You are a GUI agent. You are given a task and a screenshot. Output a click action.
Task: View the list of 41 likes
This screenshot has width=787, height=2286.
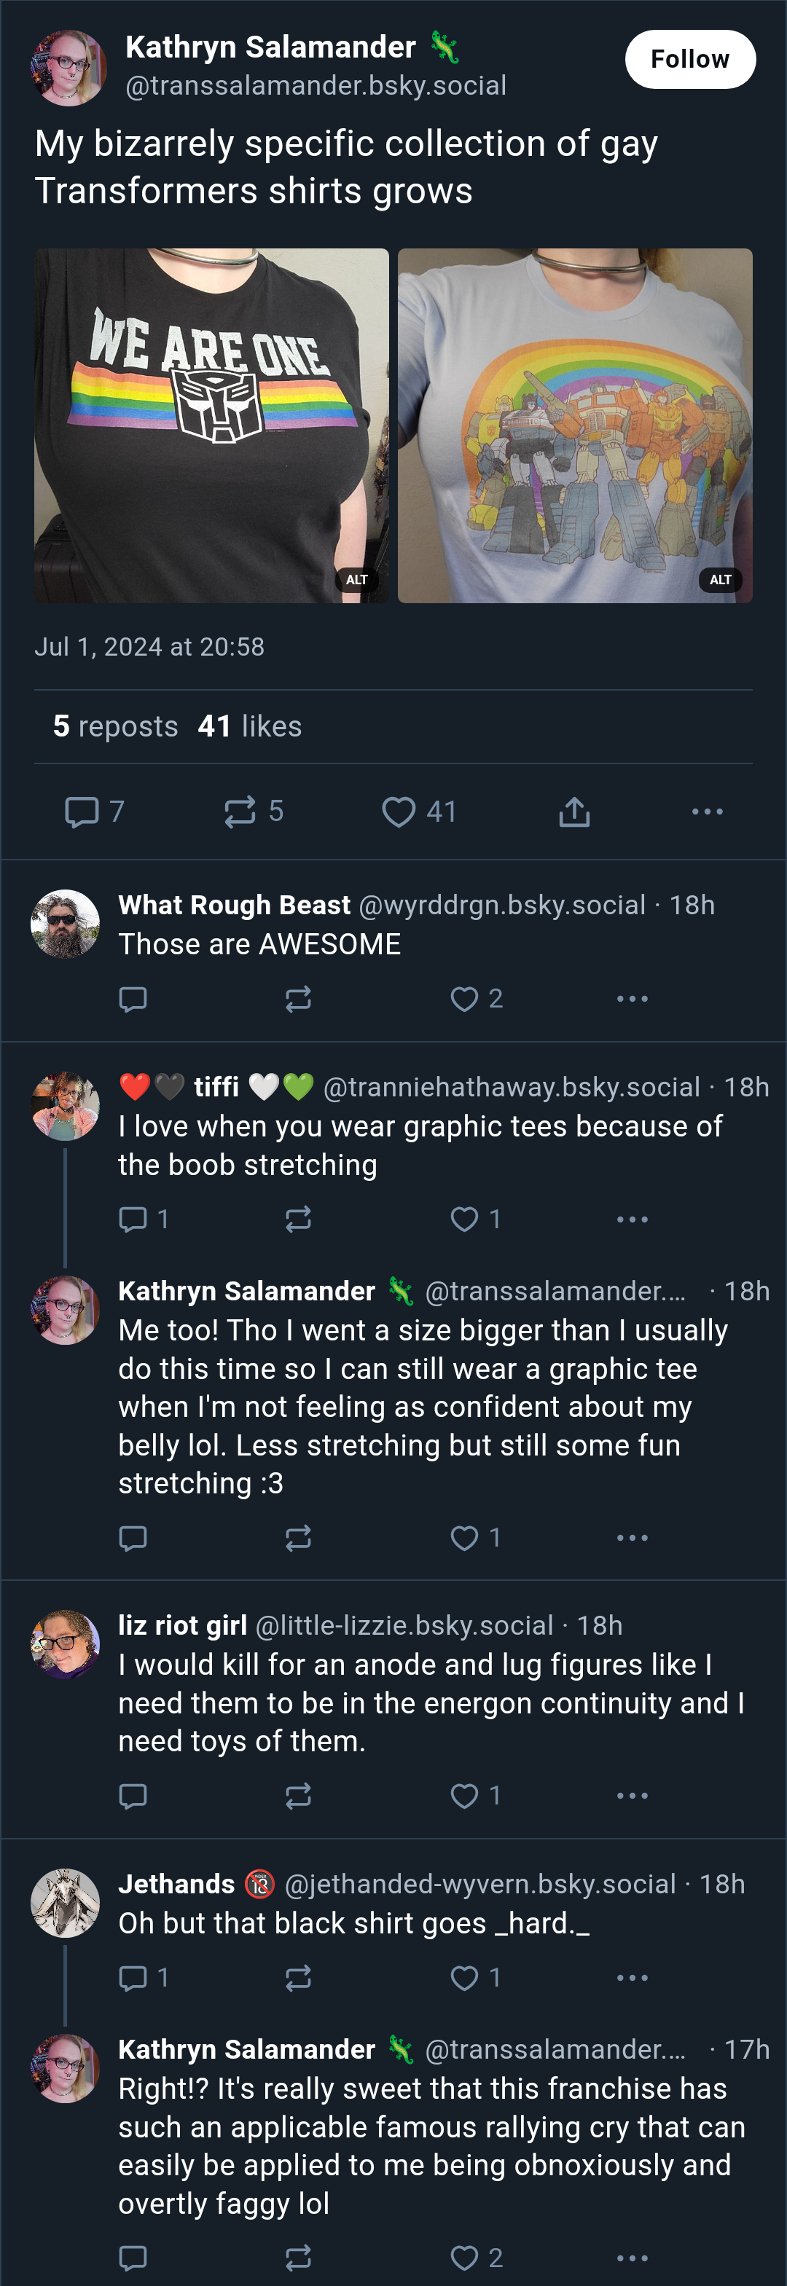point(249,726)
